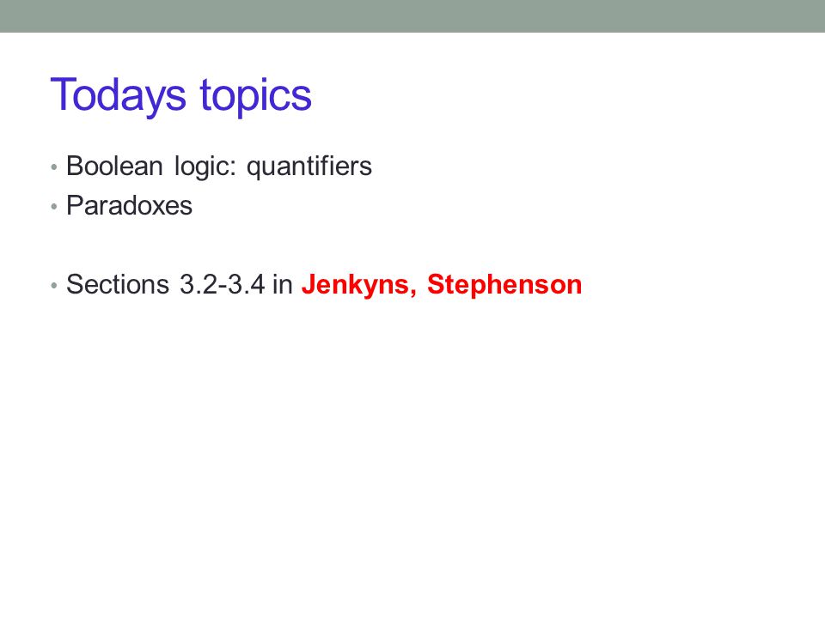Click the red name "Stephenson"

point(504,287)
